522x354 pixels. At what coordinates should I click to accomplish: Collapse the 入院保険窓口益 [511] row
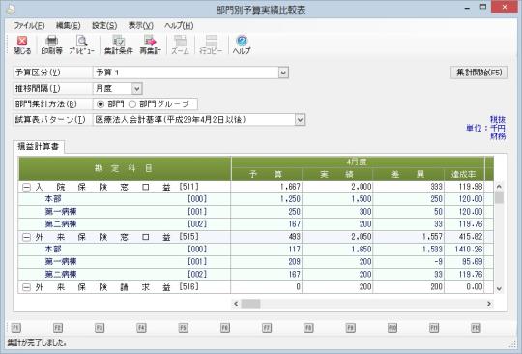[x=26, y=188]
